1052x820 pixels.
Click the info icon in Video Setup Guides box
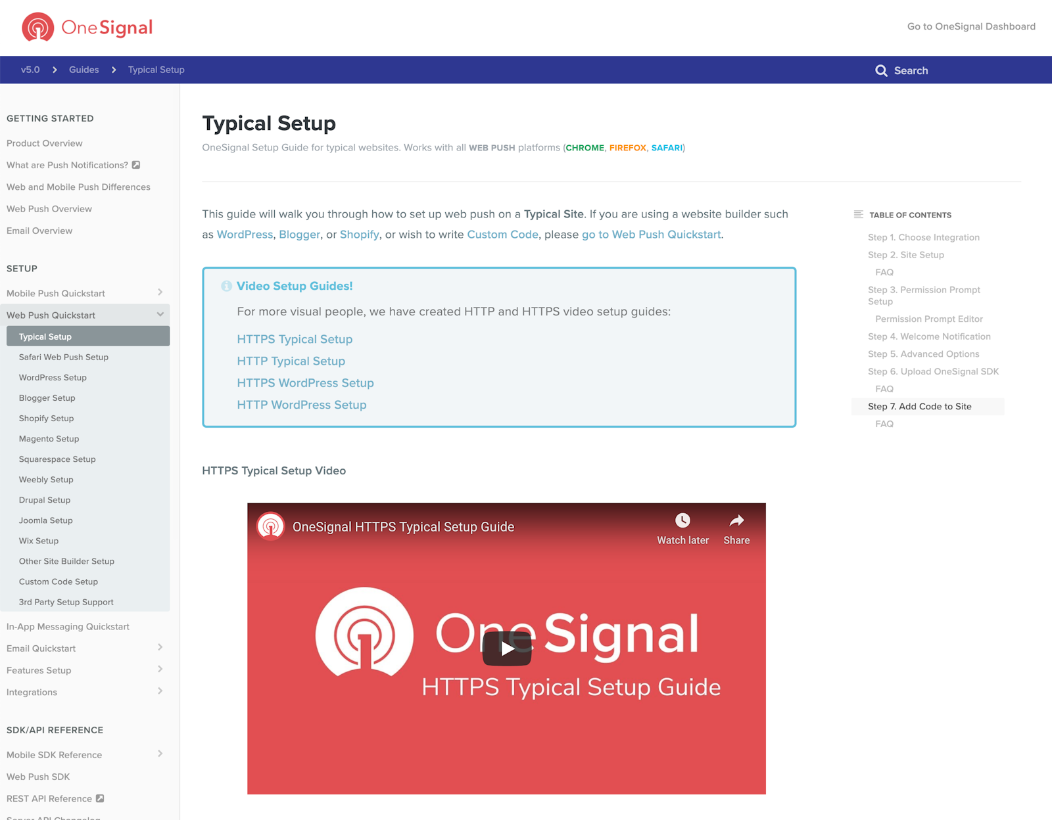tap(226, 286)
